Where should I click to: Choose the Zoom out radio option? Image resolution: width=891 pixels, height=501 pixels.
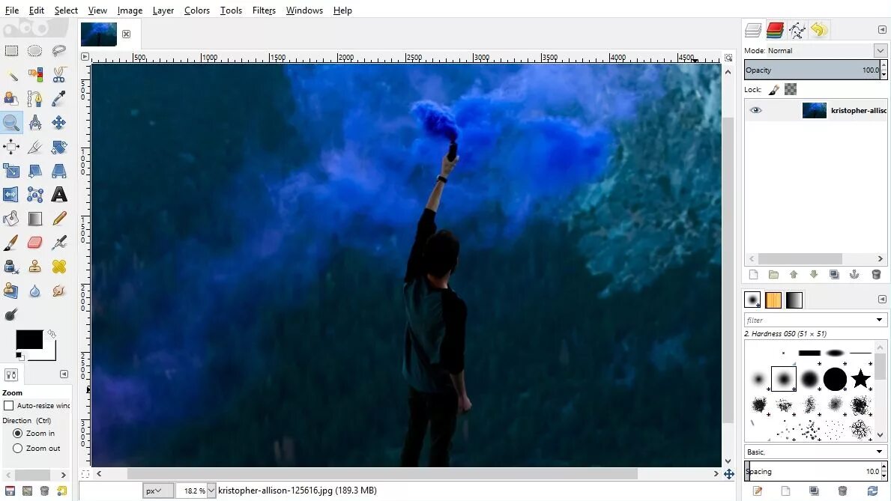point(18,448)
